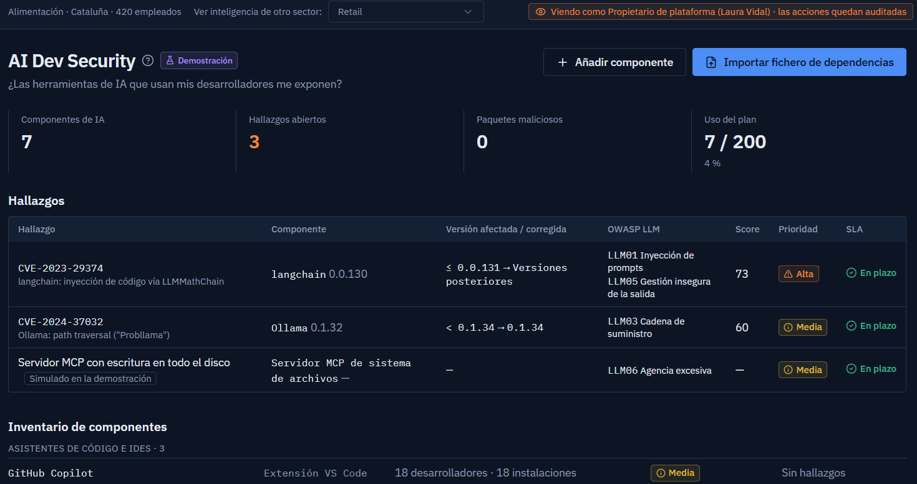Viewport: 917px width, 484px height.
Task: Click the Media badge in the GitHub Copilot row
Action: (x=675, y=473)
